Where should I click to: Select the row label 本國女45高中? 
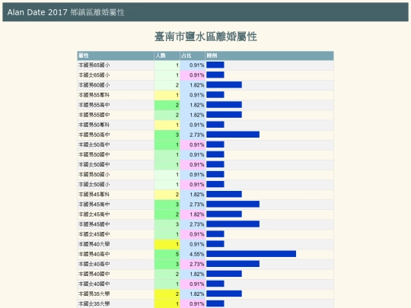pyautogui.click(x=94, y=214)
